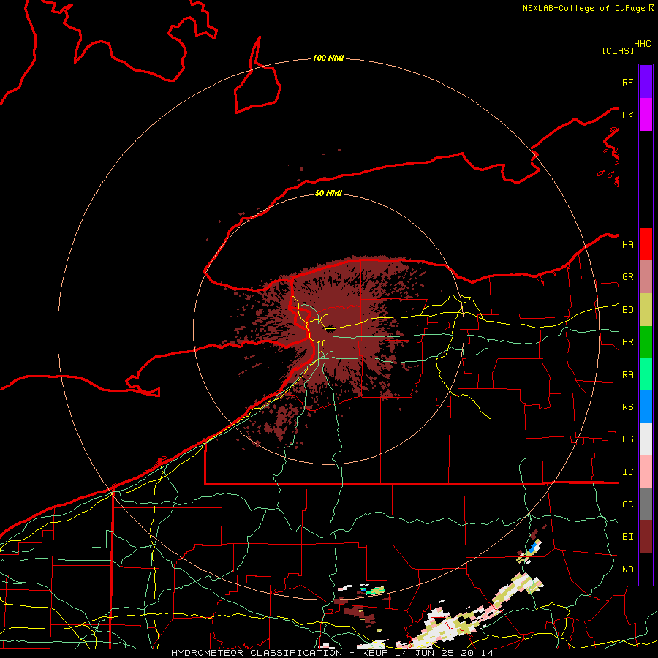Select the WS blue legend swatch

coord(646,406)
